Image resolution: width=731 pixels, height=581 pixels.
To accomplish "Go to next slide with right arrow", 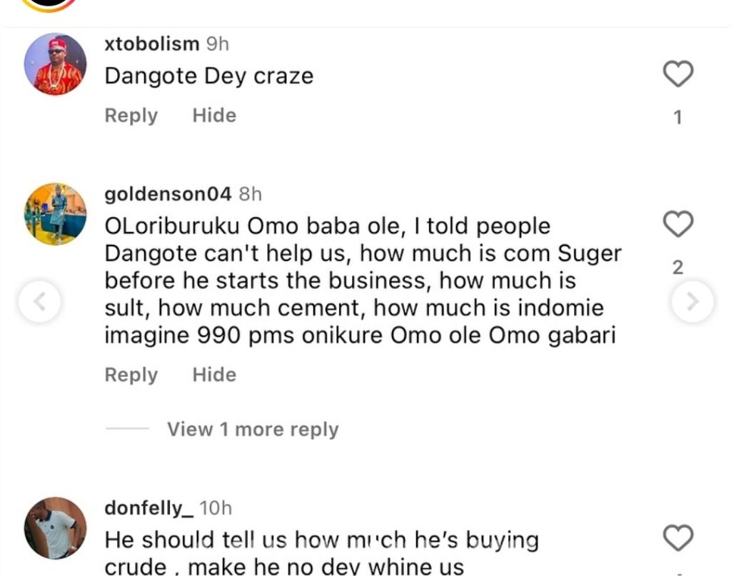I will [x=692, y=302].
